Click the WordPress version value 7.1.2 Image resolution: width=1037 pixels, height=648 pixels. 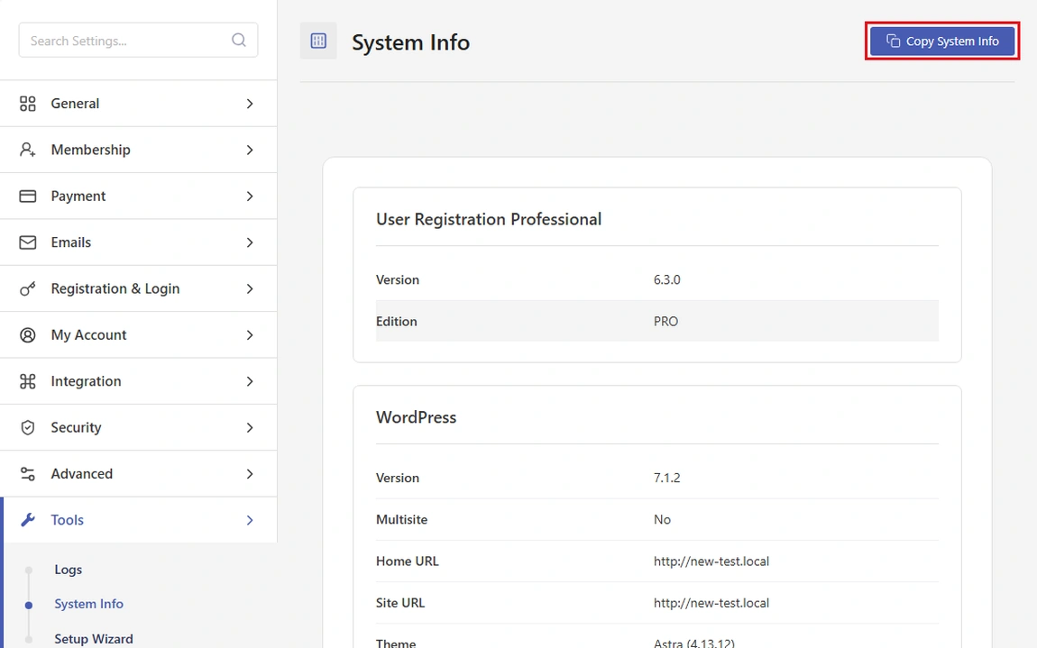(x=666, y=478)
